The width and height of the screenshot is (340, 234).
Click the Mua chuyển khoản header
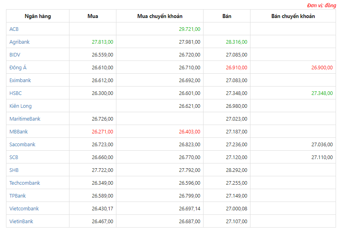tap(160, 16)
